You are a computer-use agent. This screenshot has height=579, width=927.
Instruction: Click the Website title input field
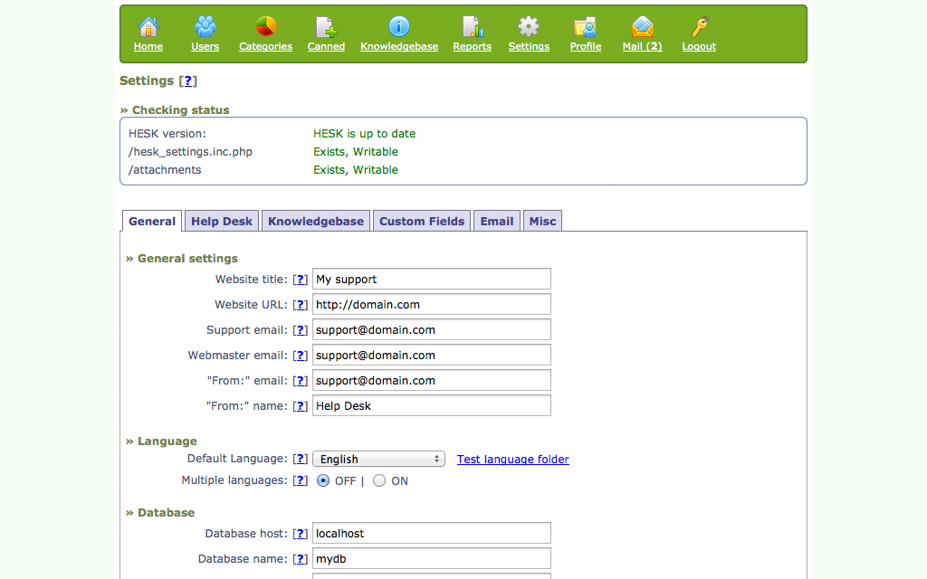[431, 280]
